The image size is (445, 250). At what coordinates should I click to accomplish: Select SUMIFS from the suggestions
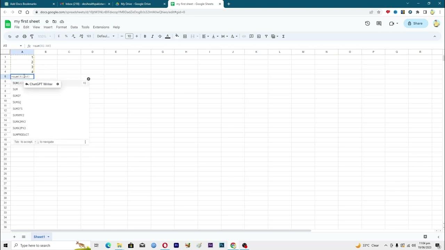(x=17, y=109)
